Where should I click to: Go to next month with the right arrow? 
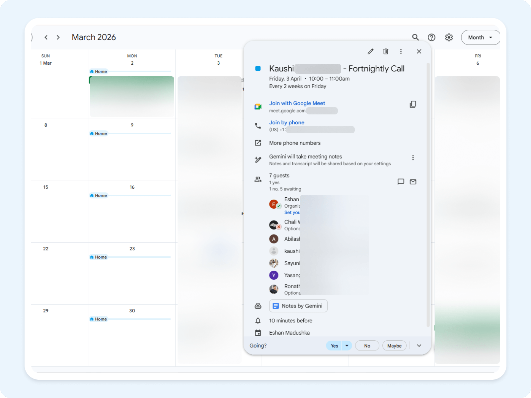58,37
